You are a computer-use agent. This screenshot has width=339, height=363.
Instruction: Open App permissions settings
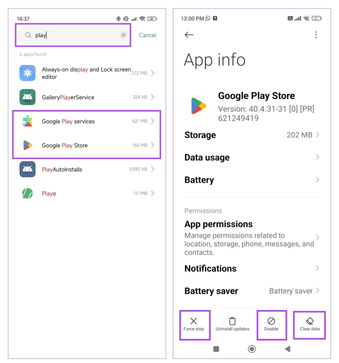tap(252, 238)
